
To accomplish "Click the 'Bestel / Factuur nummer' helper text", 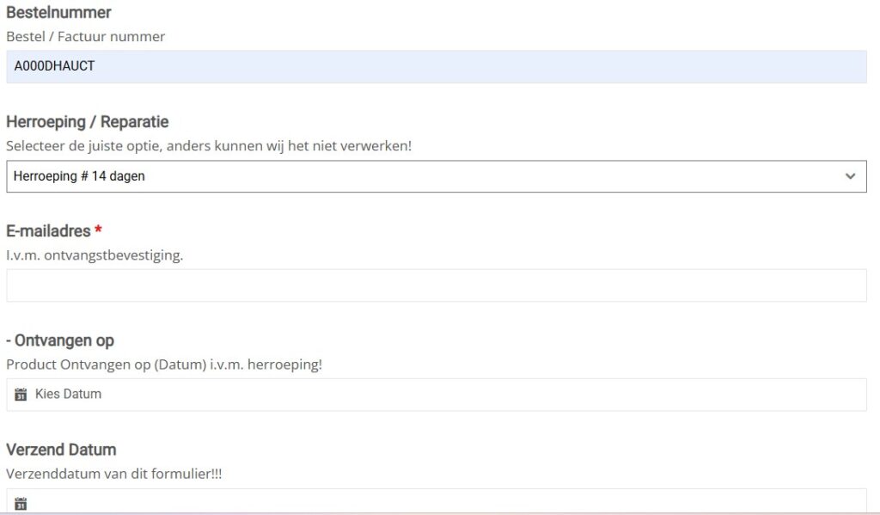I will (85, 37).
